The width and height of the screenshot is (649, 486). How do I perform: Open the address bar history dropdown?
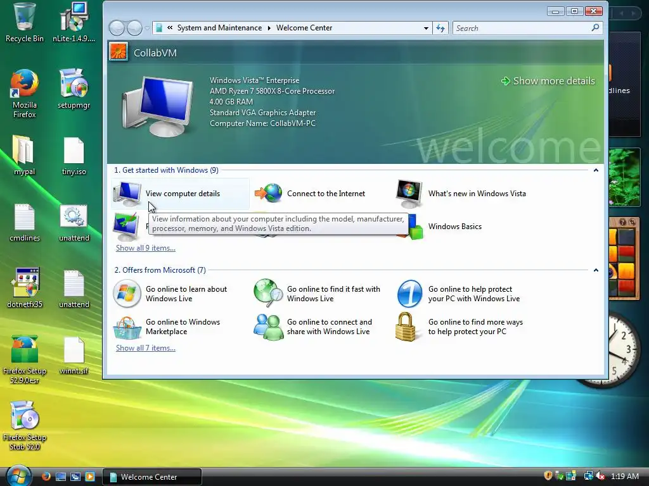pos(426,28)
